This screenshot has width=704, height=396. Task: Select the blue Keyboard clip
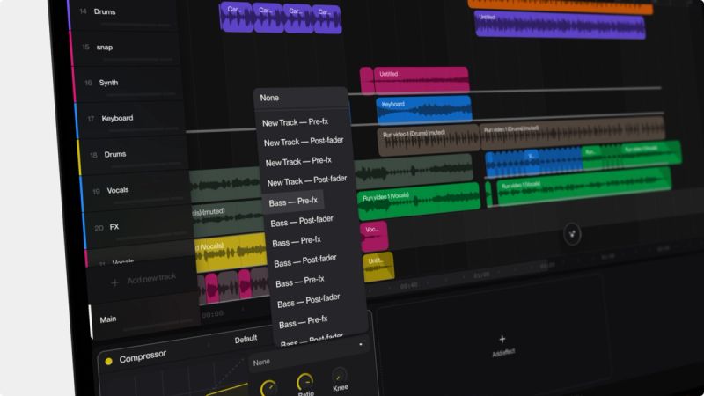pos(424,109)
